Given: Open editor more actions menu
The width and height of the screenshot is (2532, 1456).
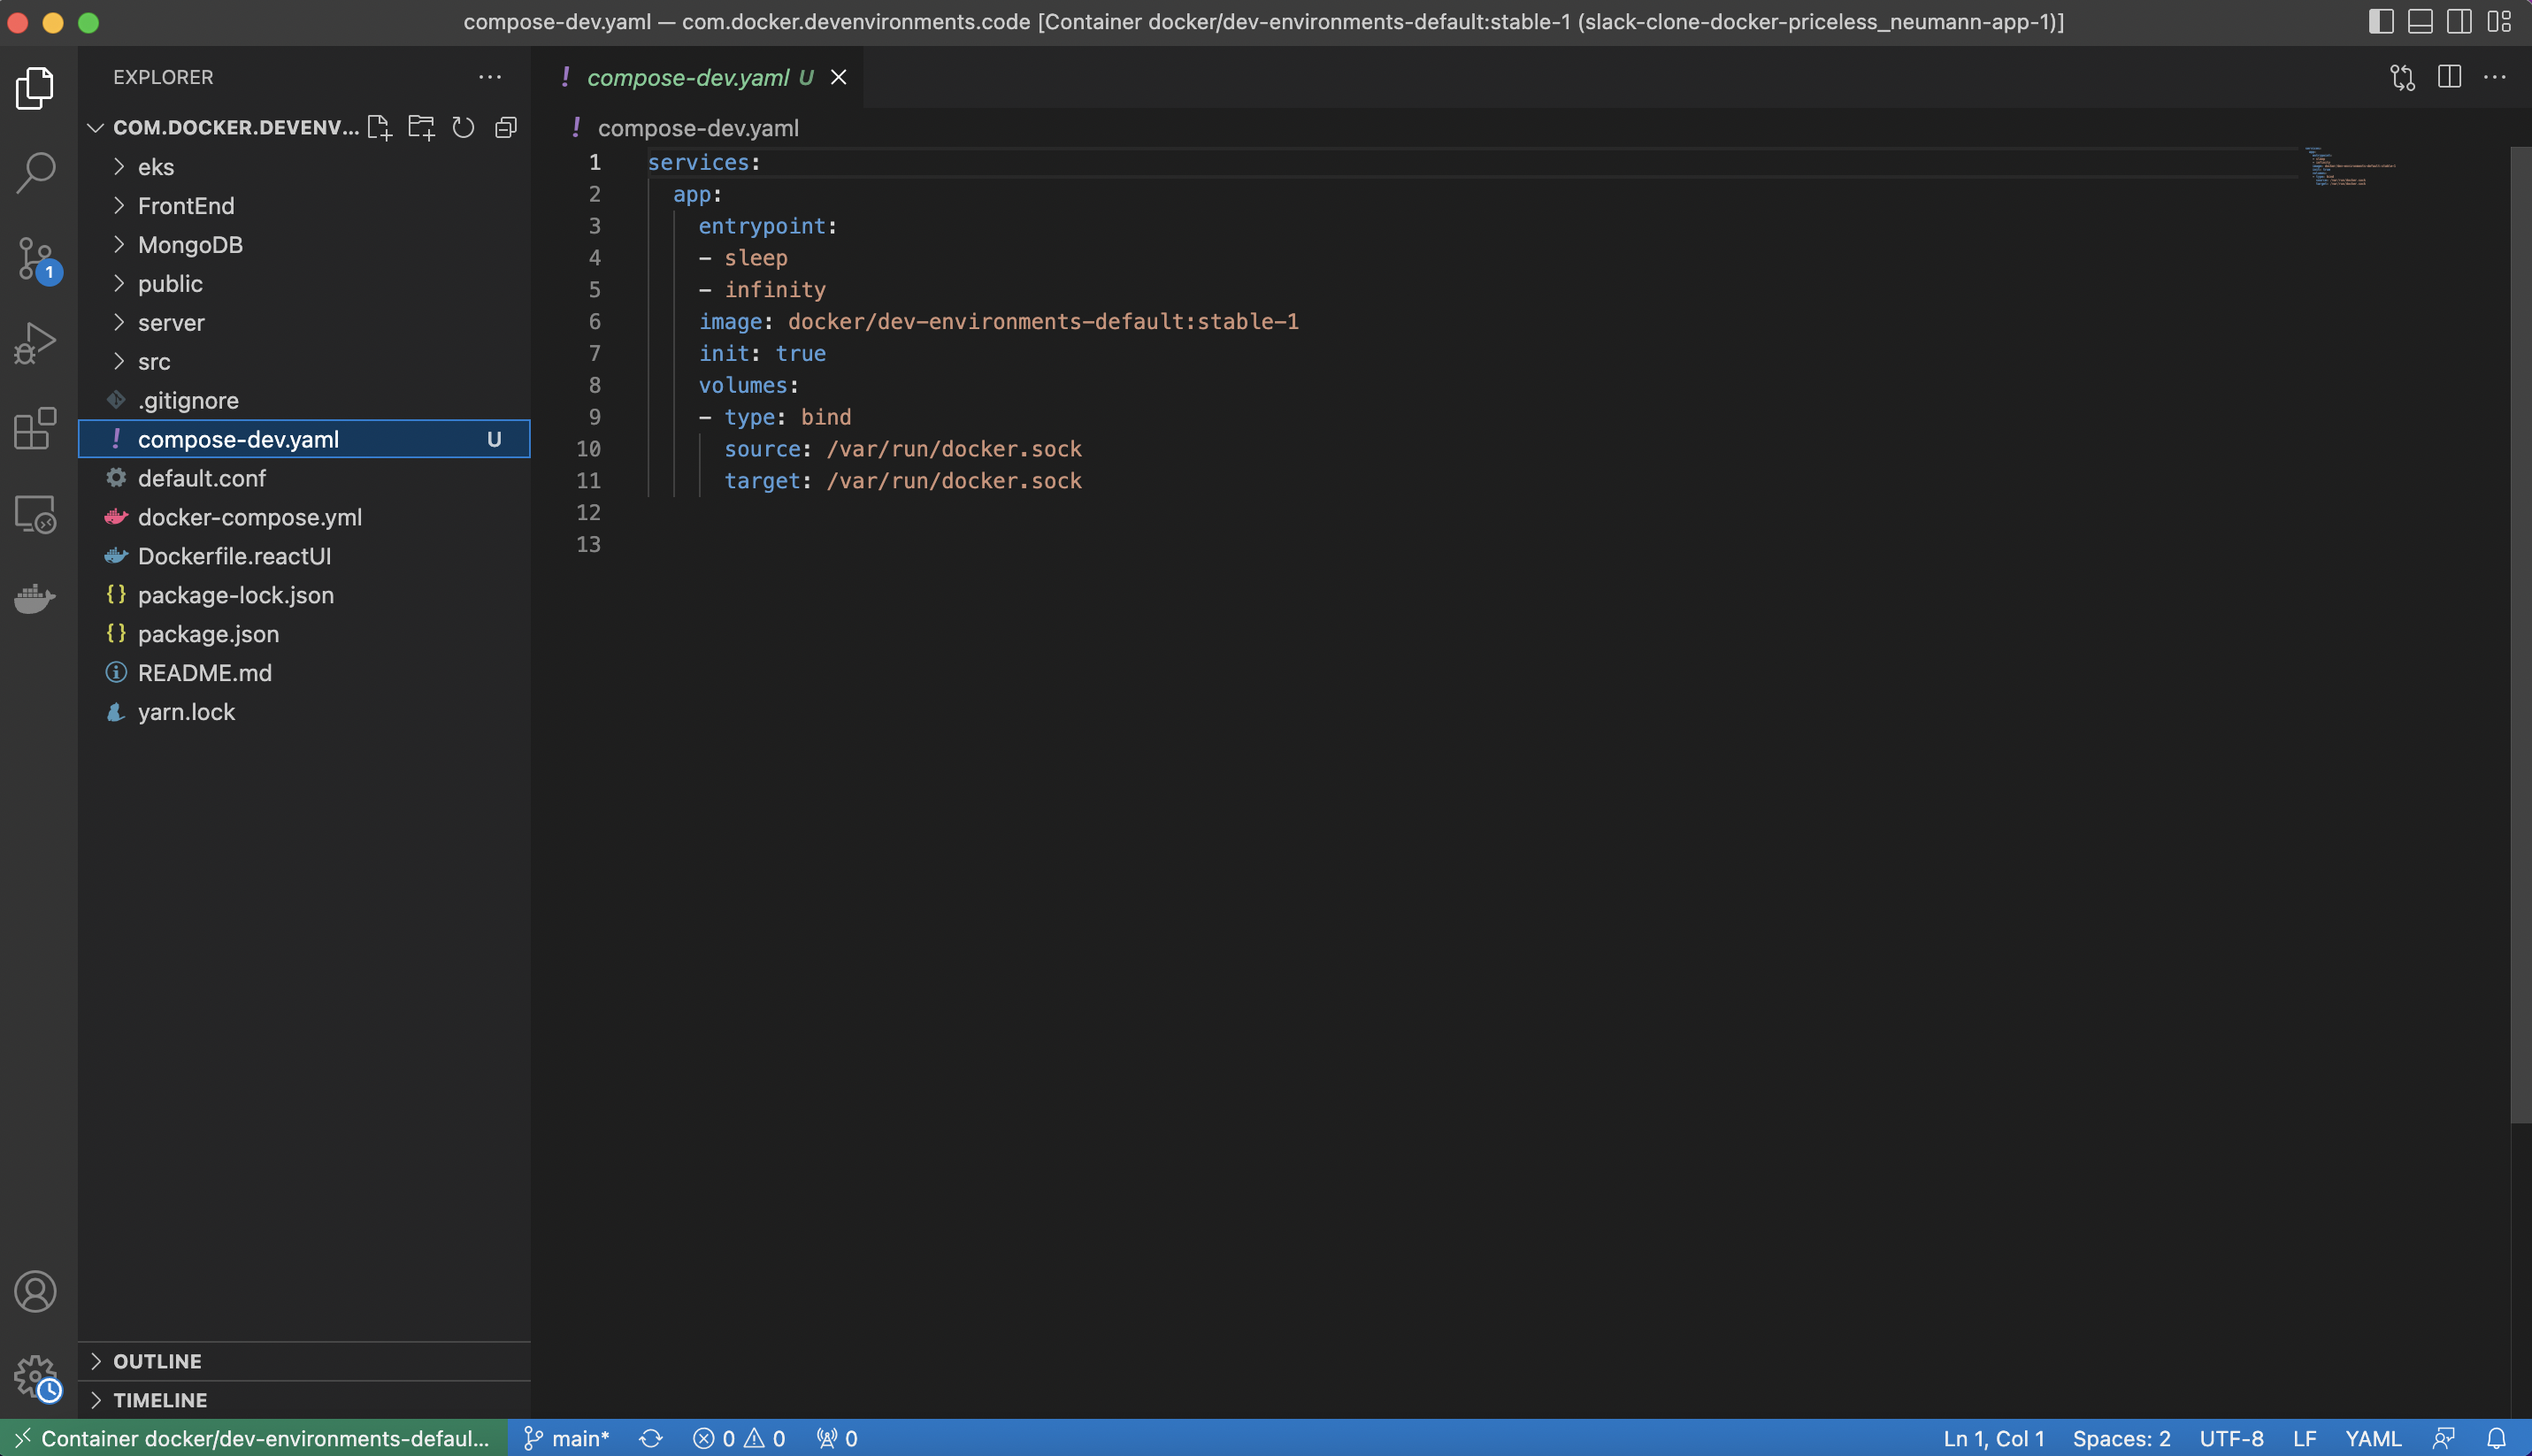Looking at the screenshot, I should pyautogui.click(x=2495, y=77).
